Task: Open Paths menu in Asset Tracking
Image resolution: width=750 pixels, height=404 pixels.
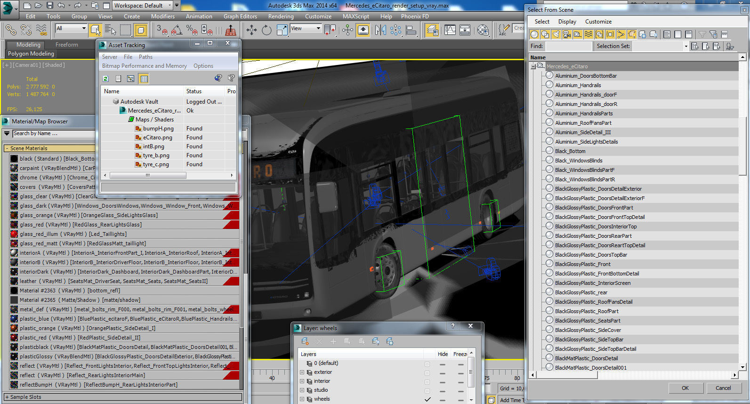Action: click(x=145, y=57)
